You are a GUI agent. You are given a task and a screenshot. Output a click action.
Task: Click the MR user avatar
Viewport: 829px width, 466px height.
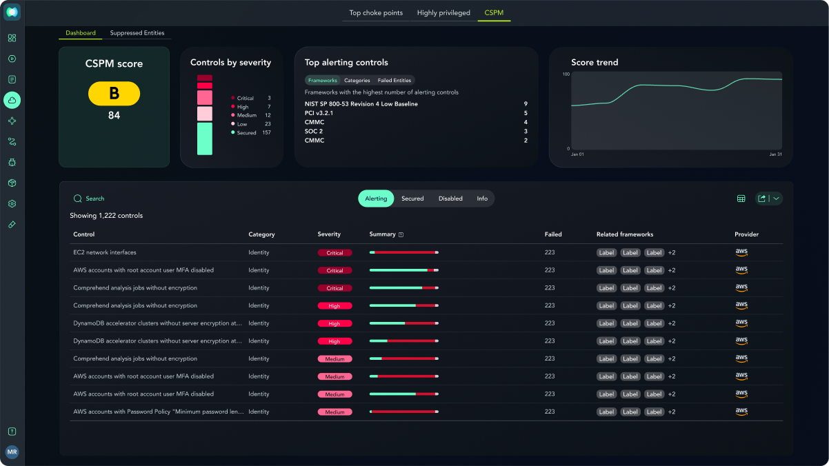tap(12, 452)
